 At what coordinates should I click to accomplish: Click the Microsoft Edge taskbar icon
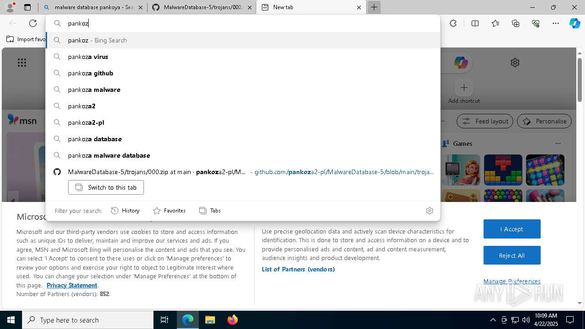[x=188, y=320]
